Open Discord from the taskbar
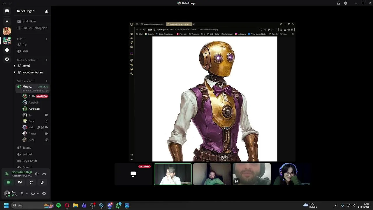The image size is (373, 210). 110,205
